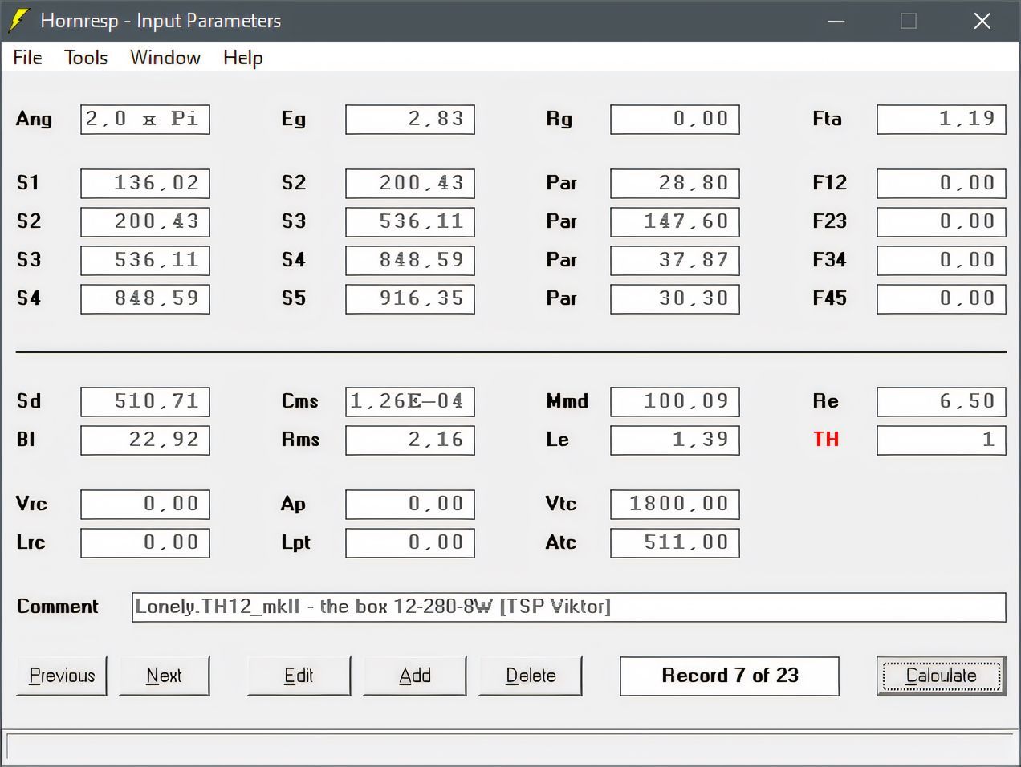The image size is (1021, 767).
Task: Click the Hornresp lightning bolt title icon
Action: click(x=18, y=21)
